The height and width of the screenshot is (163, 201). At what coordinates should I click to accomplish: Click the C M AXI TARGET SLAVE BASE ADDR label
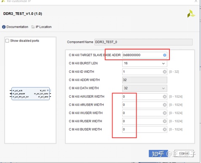(95, 55)
